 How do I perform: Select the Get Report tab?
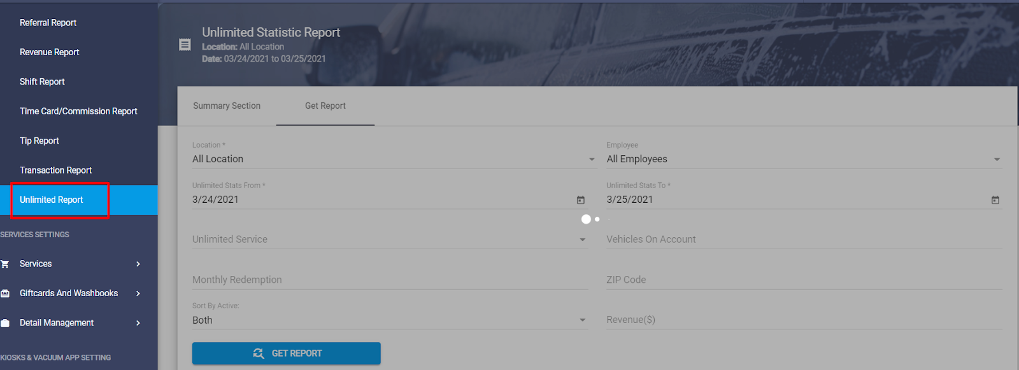click(x=325, y=106)
